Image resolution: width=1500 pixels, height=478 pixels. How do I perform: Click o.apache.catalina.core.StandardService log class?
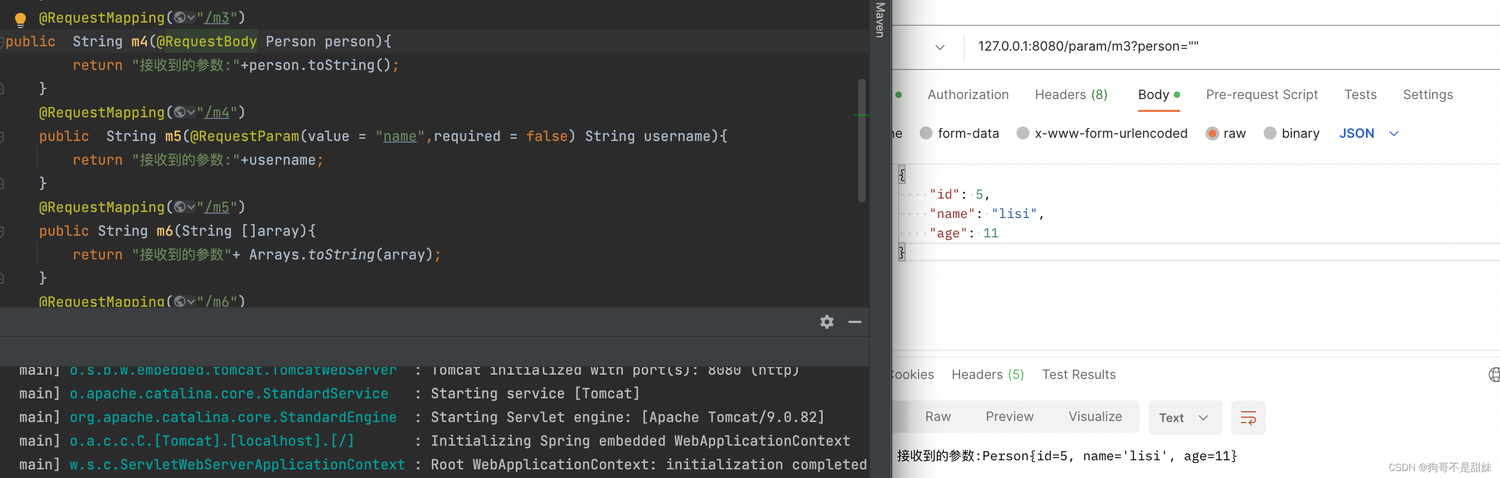(229, 393)
